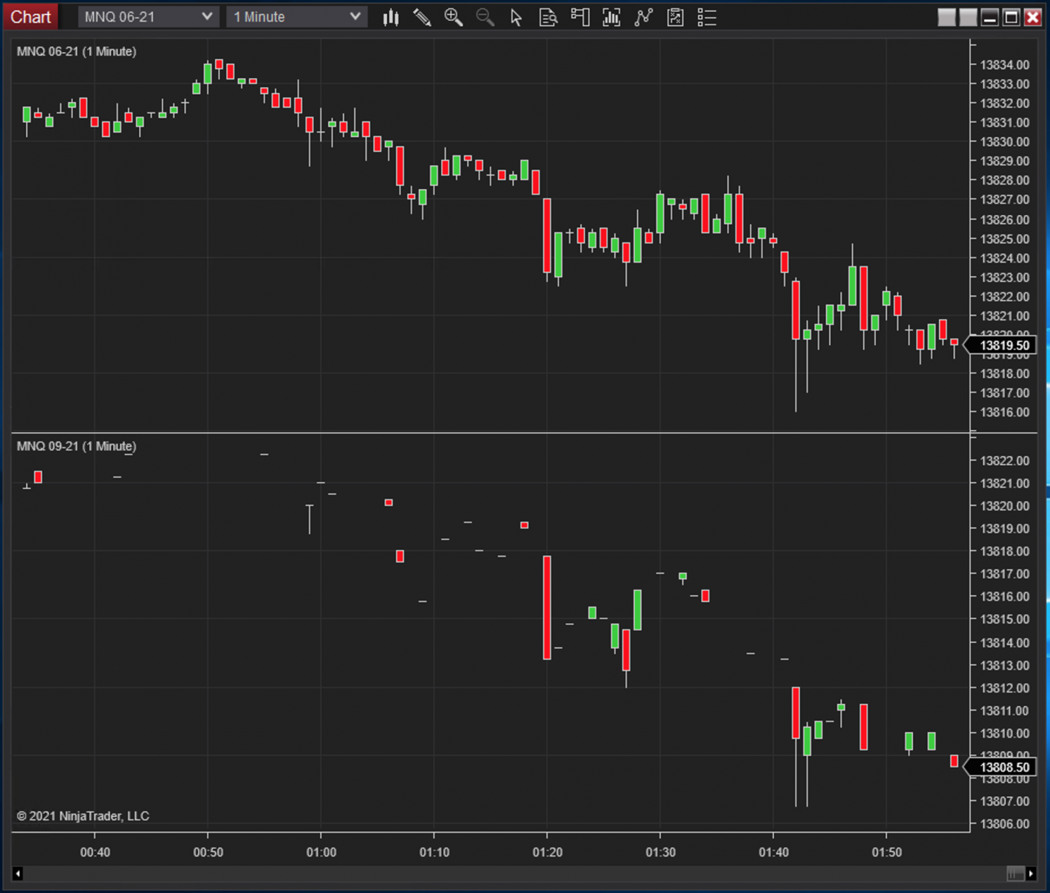
Task: Click the second gray link button
Action: pos(968,17)
